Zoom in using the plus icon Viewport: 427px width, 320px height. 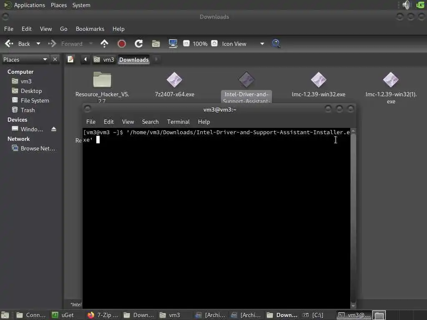[214, 43]
